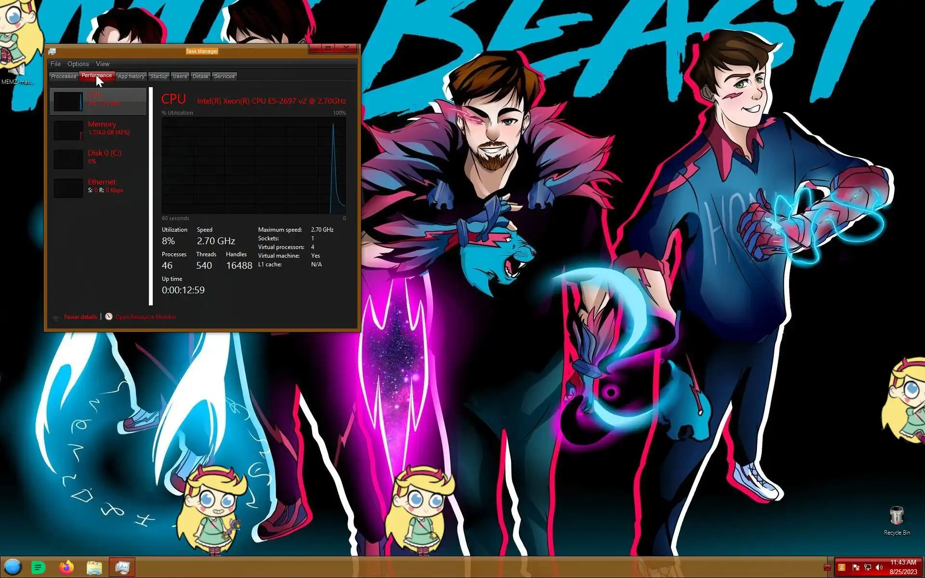Click the Start orb button
The width and height of the screenshot is (925, 578).
13,567
